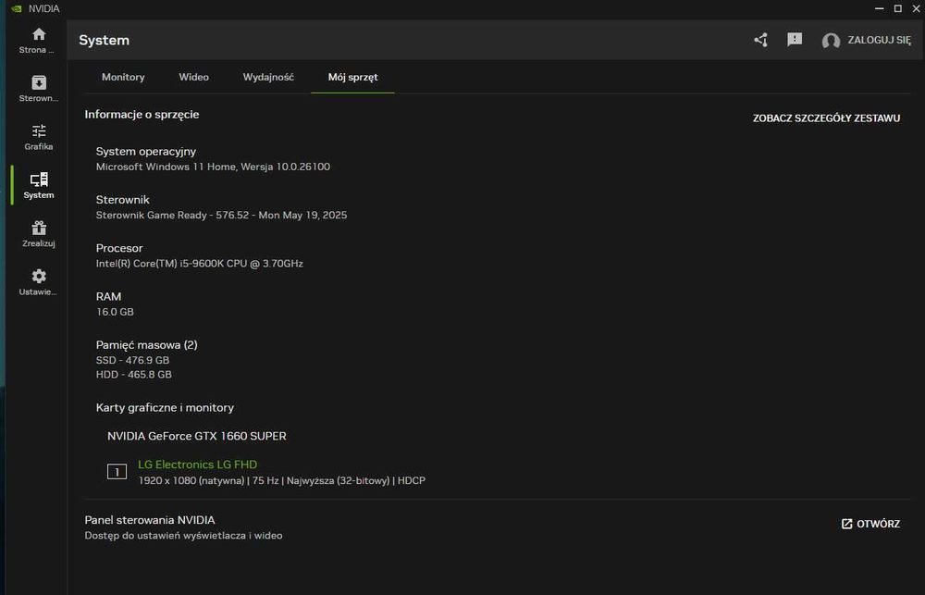The width and height of the screenshot is (925, 595).
Task: Click the Pamięć masowa (2) label
Action: coord(147,345)
